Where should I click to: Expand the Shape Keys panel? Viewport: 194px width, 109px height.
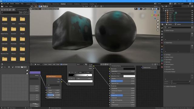click(x=169, y=43)
